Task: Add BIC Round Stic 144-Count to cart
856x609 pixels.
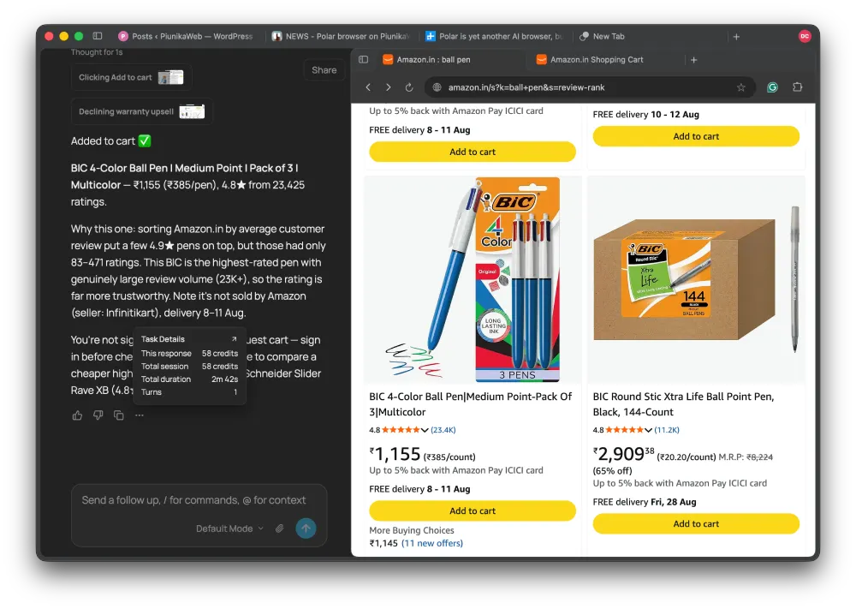Action: click(x=696, y=524)
